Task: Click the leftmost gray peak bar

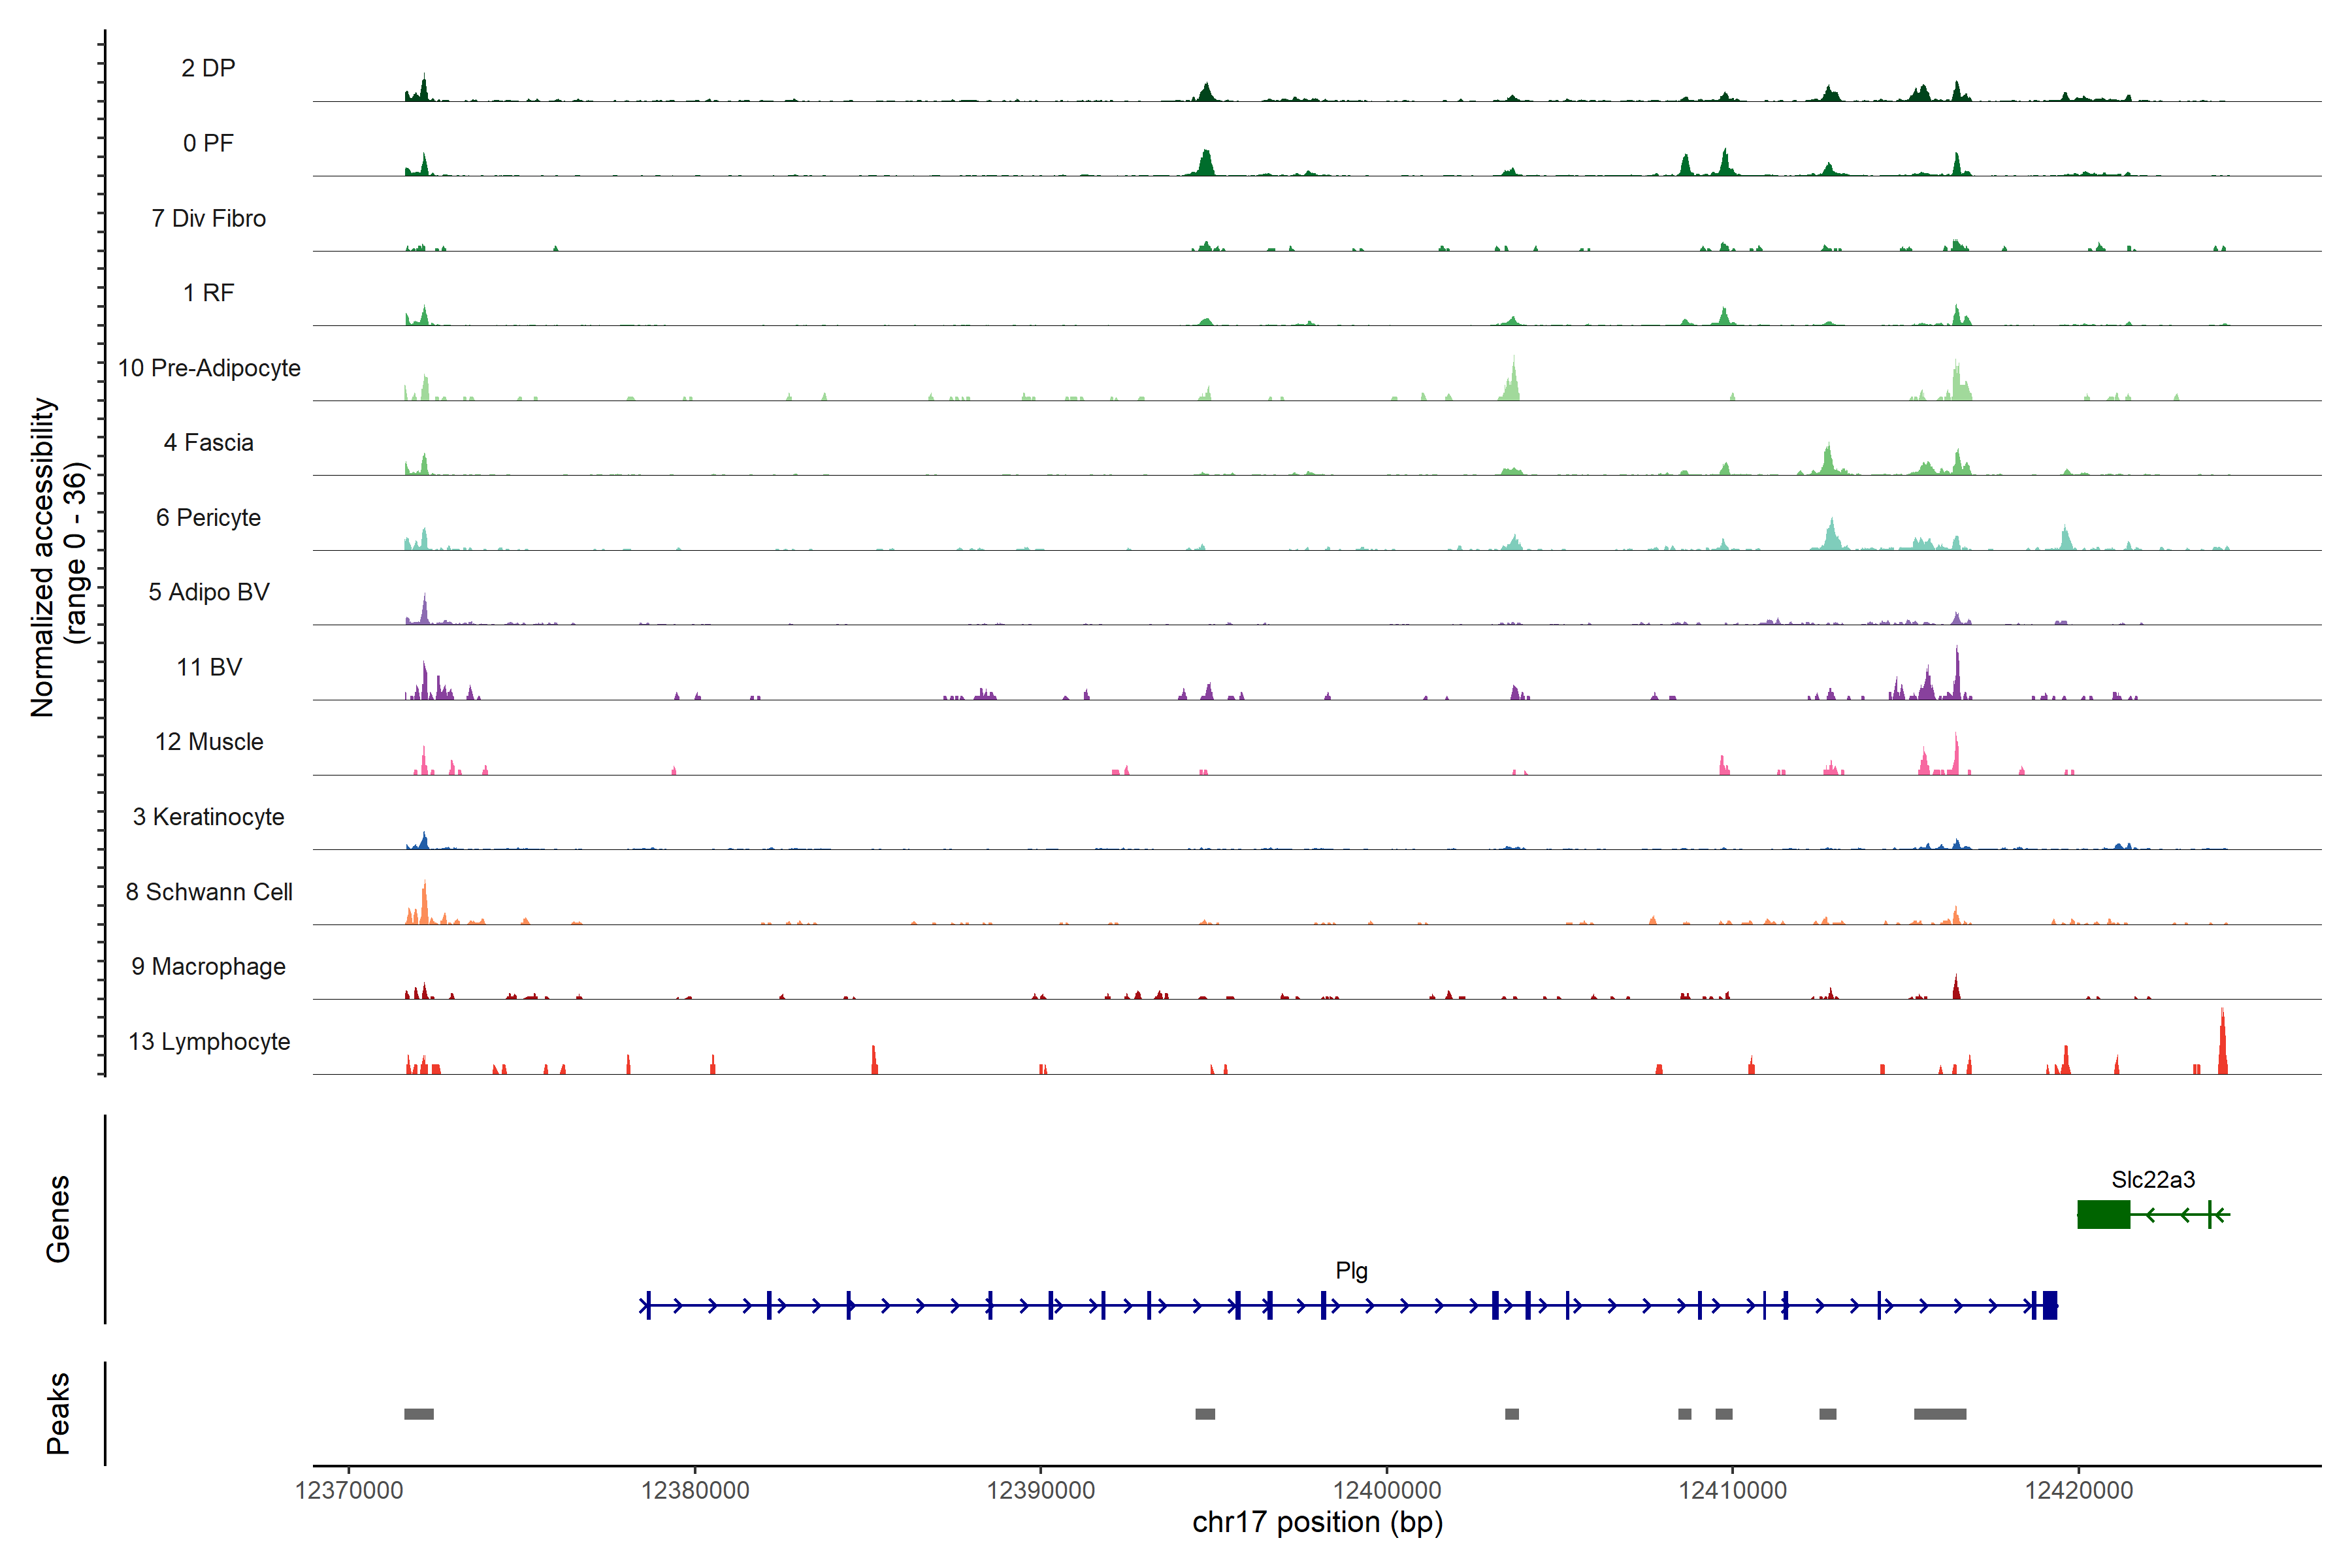Action: click(x=419, y=1413)
